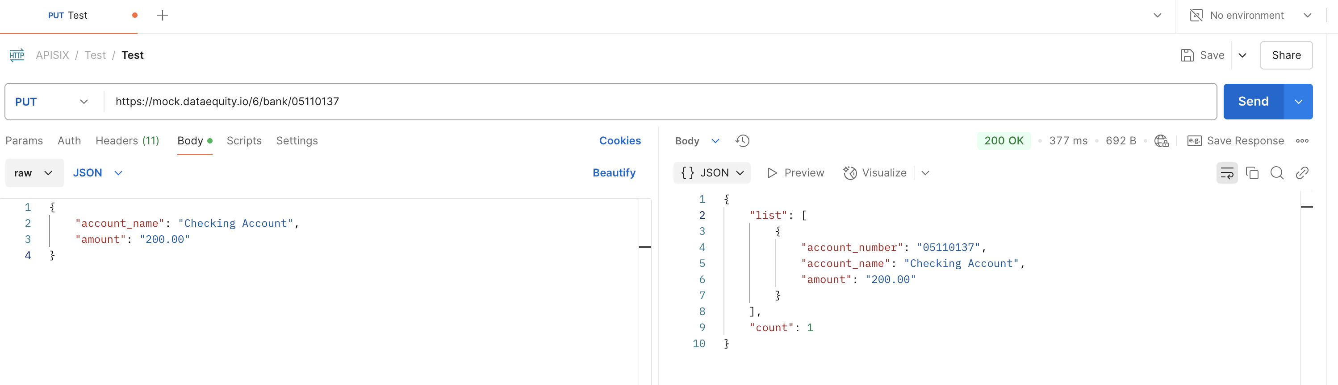This screenshot has width=1338, height=385.
Task: Click the Share button
Action: pyautogui.click(x=1286, y=55)
